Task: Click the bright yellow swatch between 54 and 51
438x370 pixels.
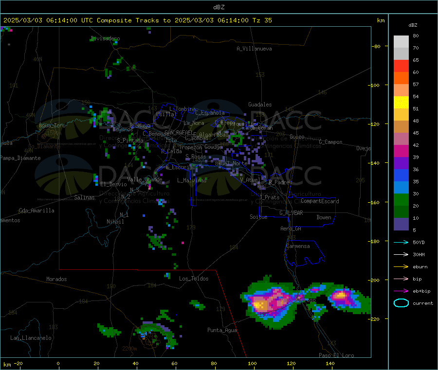Action: click(x=401, y=103)
